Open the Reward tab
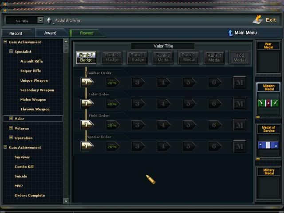Screen dimensions: 284x213 [x=87, y=33]
